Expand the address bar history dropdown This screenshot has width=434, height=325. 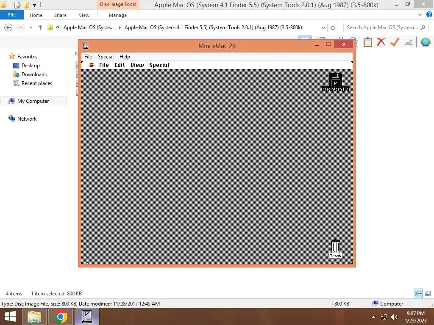323,28
